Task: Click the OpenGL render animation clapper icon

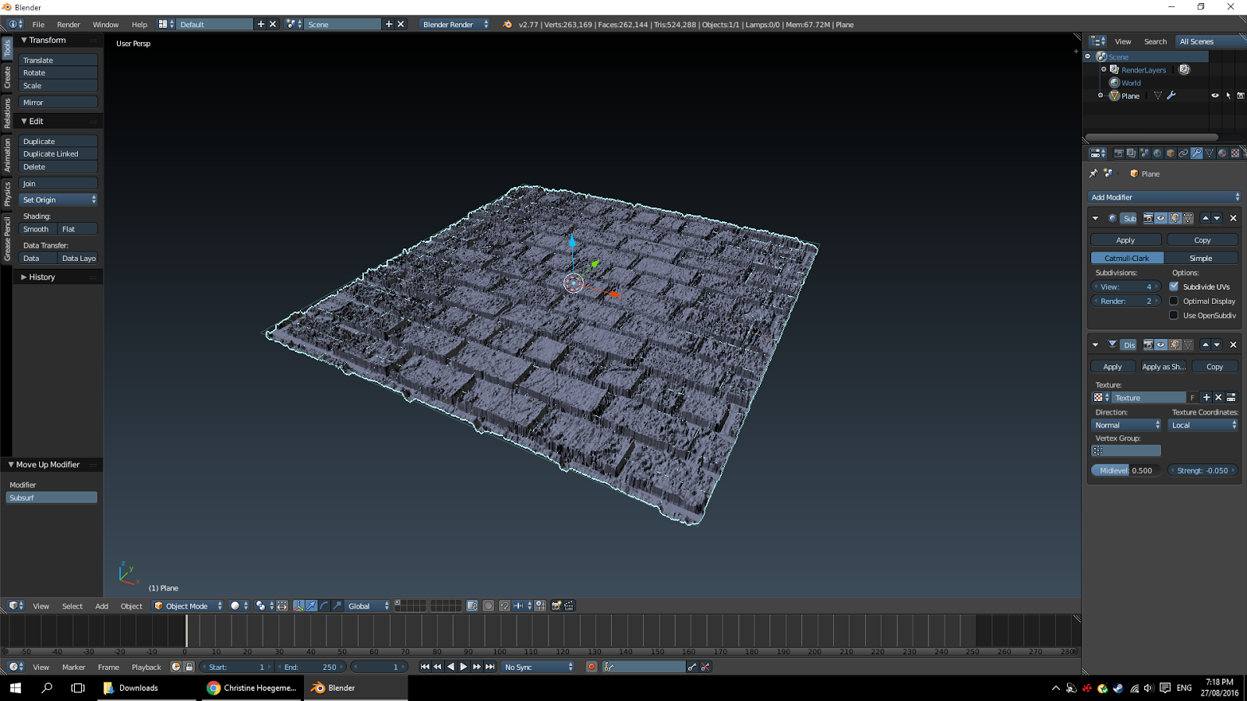Action: coord(569,606)
